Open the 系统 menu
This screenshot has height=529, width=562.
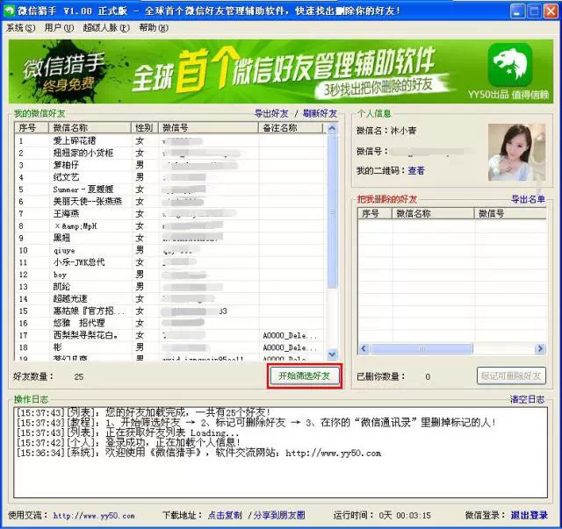21,28
